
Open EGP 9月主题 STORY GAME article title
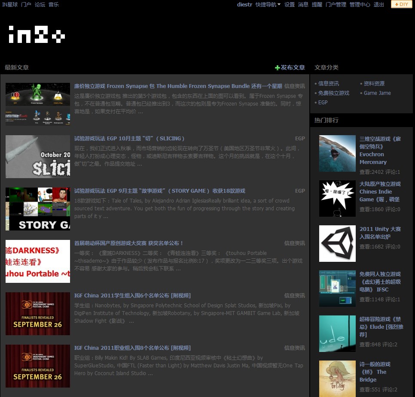159,191
